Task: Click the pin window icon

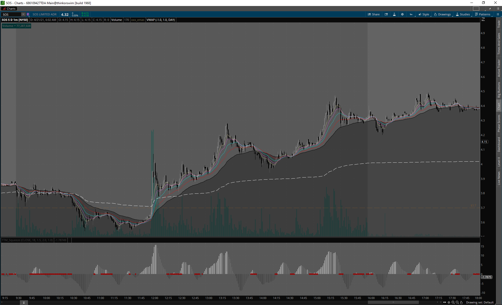Action: [x=490, y=9]
